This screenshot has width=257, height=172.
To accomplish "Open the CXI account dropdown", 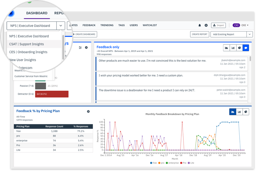I will pos(245,25).
